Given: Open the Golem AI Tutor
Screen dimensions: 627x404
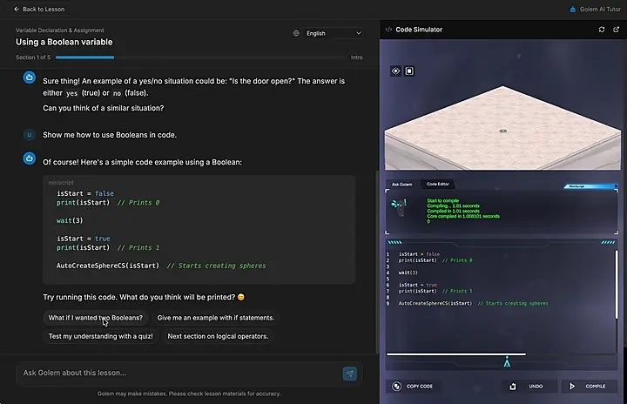Looking at the screenshot, I should (595, 9).
